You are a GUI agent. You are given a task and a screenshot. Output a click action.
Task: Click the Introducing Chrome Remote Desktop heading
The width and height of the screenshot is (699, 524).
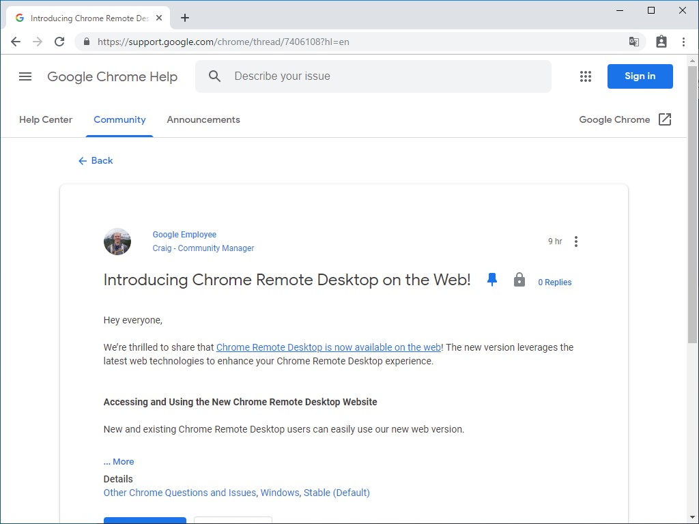287,280
